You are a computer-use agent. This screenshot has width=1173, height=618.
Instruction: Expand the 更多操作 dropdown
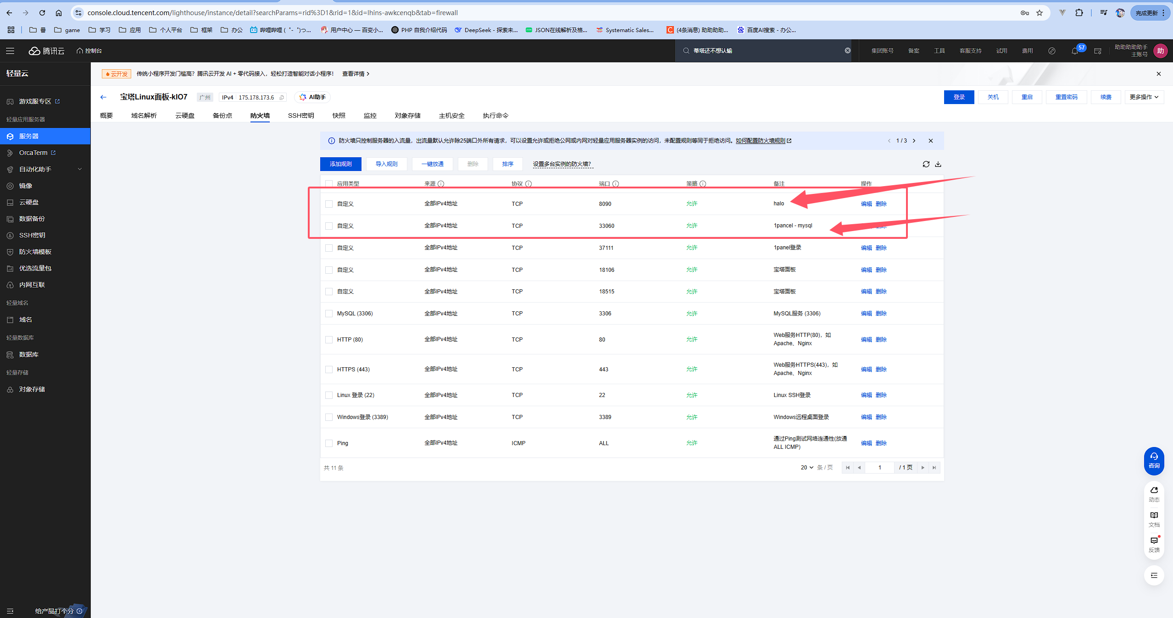[x=1144, y=97]
